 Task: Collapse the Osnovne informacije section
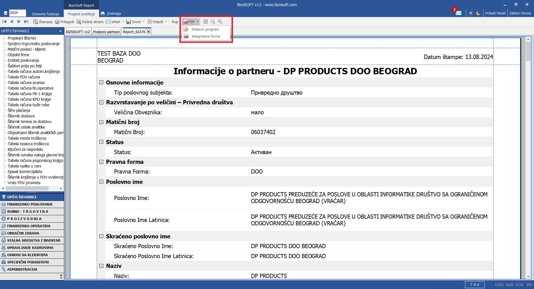pos(101,83)
